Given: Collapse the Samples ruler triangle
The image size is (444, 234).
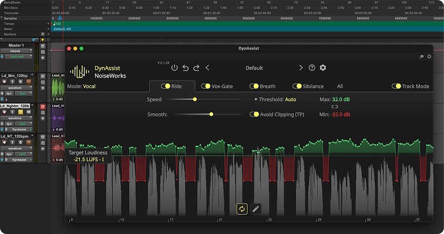Looking at the screenshot, I should 1,18.
